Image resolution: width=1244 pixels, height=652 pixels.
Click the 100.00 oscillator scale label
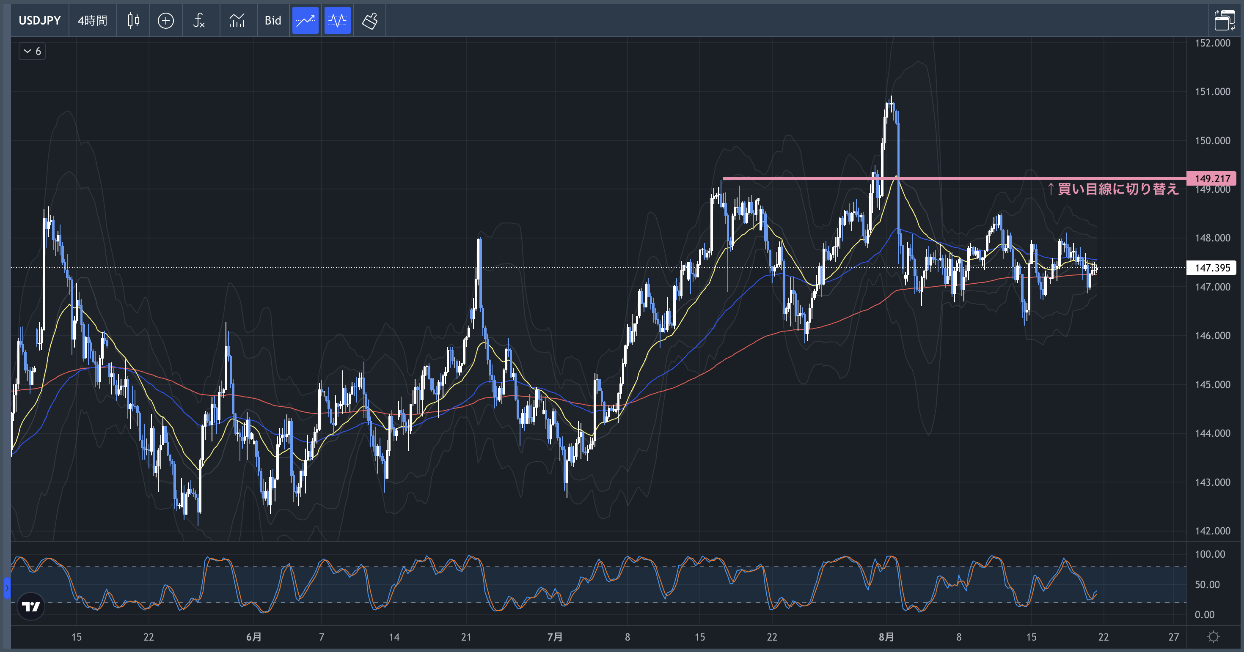click(x=1210, y=554)
